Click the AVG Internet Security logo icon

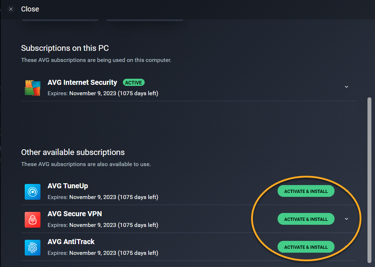[x=33, y=88]
